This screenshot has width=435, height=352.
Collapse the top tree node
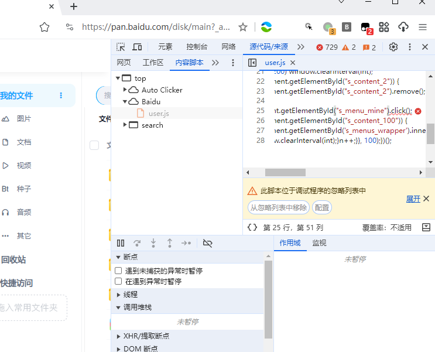[x=118, y=78]
